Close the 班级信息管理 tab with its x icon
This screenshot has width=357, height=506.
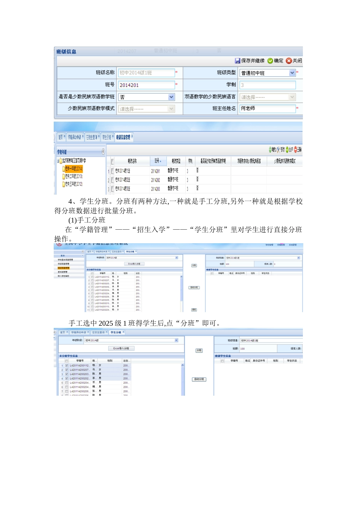(x=132, y=136)
